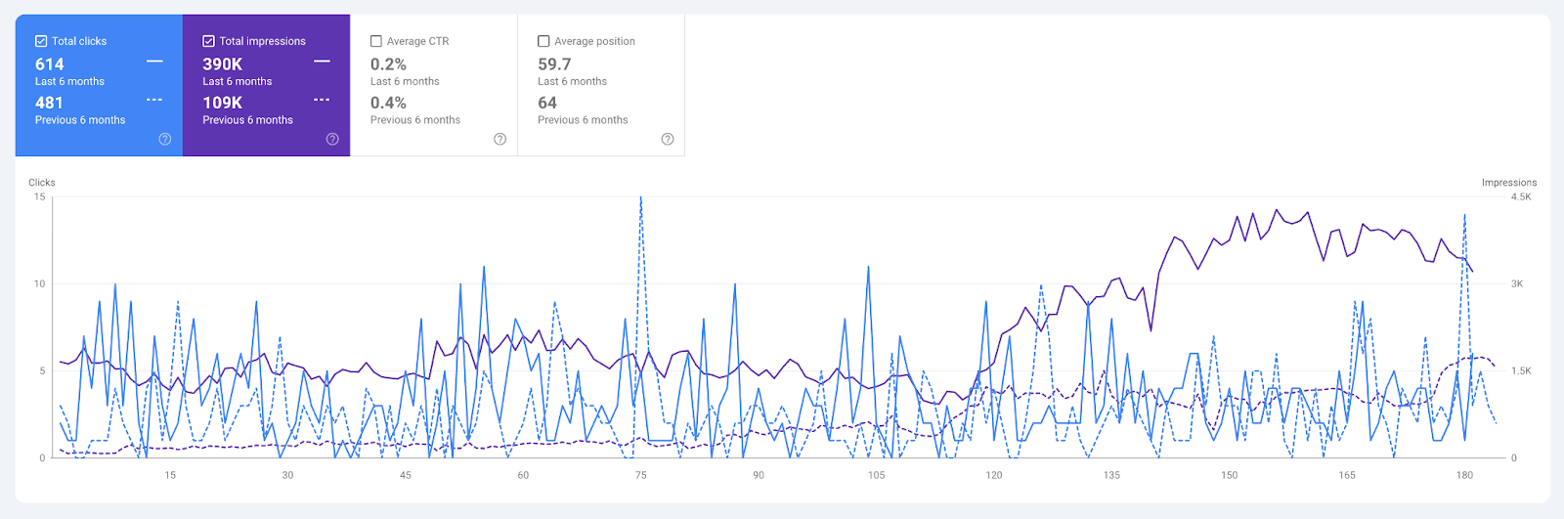The height and width of the screenshot is (519, 1564).
Task: Open help icon in Total impressions card
Action: (x=332, y=139)
